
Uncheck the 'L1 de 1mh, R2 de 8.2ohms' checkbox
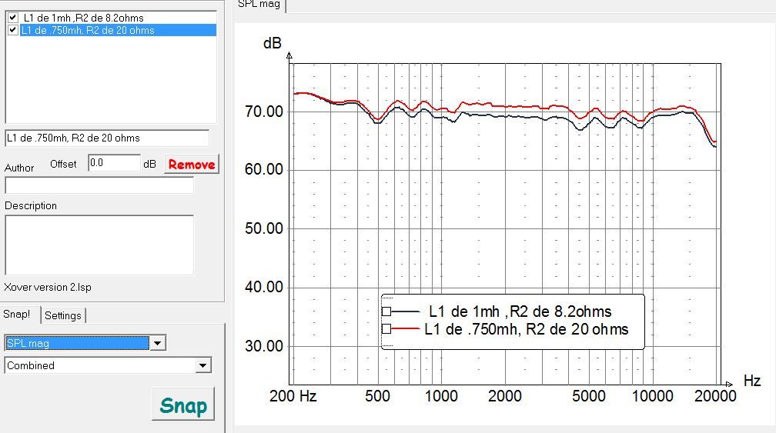pyautogui.click(x=13, y=18)
